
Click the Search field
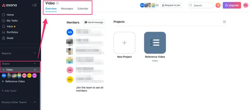(x=200, y=5)
